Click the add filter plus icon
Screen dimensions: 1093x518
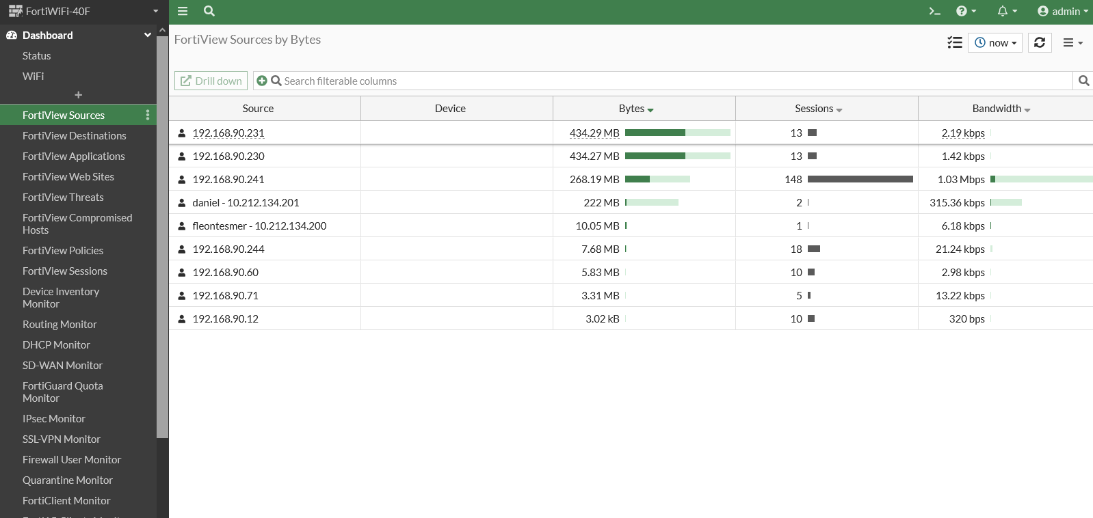coord(261,81)
